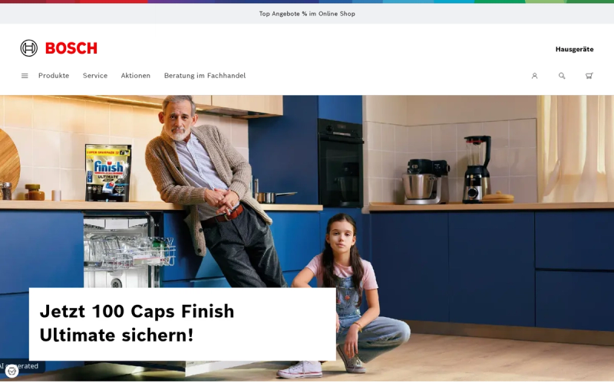Open the Service menu
The width and height of the screenshot is (614, 383).
point(95,76)
